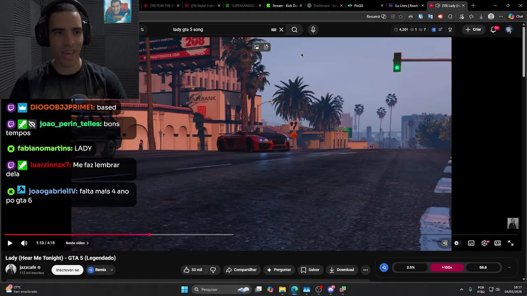Switch to theater mode view
Image resolution: width=527 pixels, height=296 pixels.
497,243
